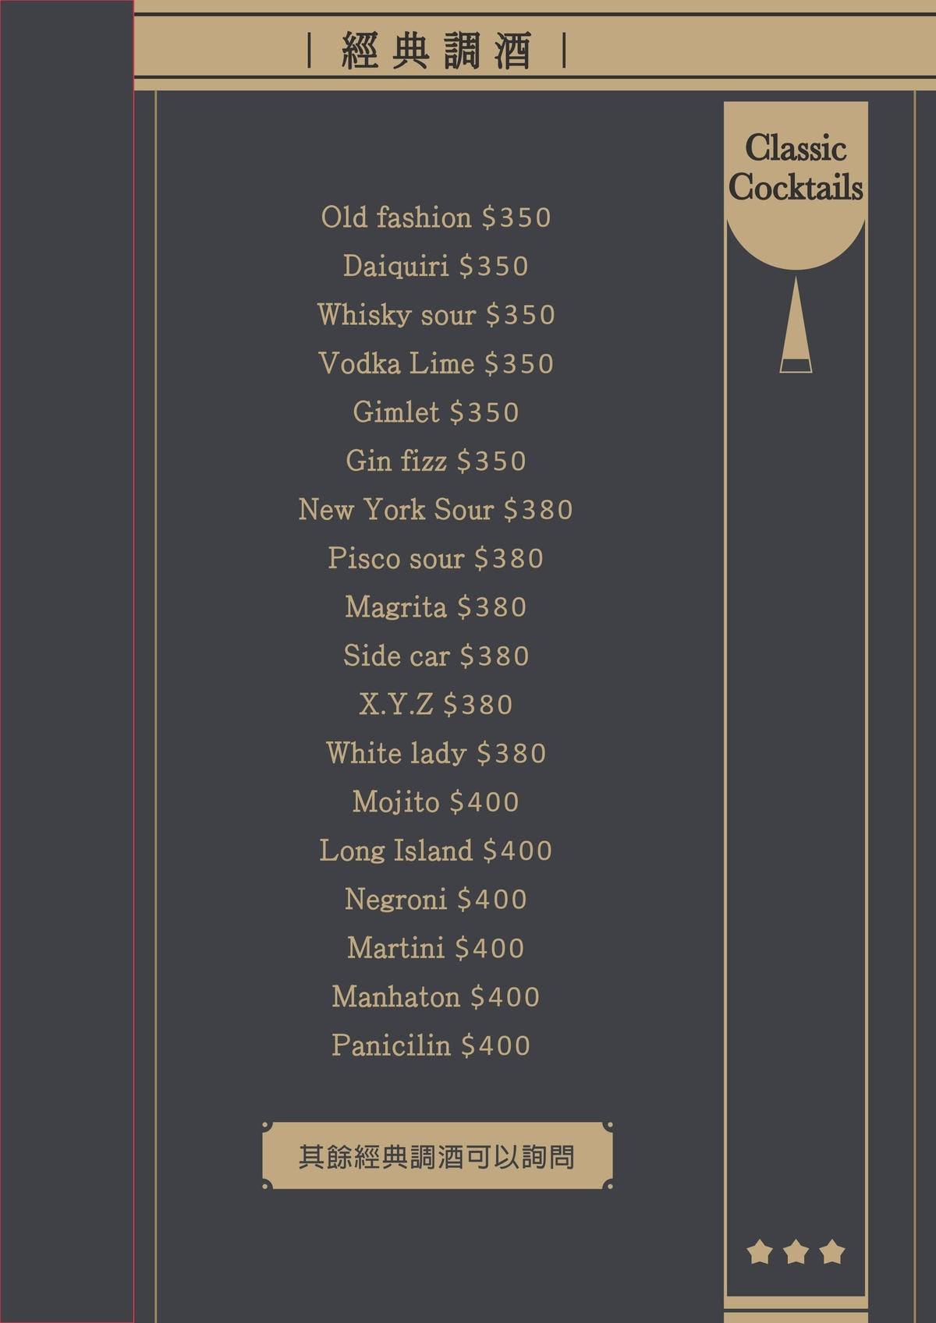Click the left star icon

click(x=760, y=1252)
